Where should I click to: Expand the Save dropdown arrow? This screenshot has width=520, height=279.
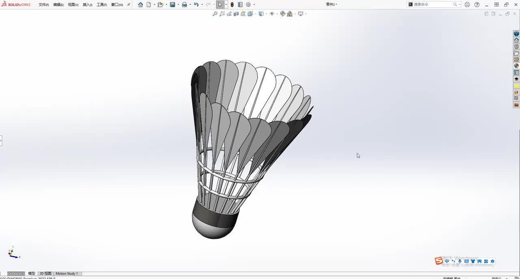178,4
